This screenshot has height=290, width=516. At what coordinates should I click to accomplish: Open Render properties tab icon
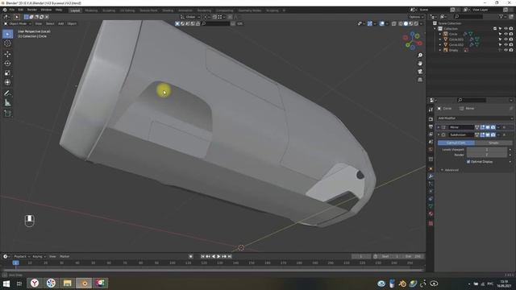[431, 119]
